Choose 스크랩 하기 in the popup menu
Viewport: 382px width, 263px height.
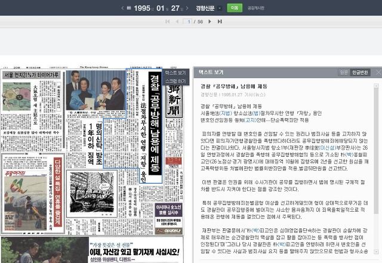coord(175,81)
